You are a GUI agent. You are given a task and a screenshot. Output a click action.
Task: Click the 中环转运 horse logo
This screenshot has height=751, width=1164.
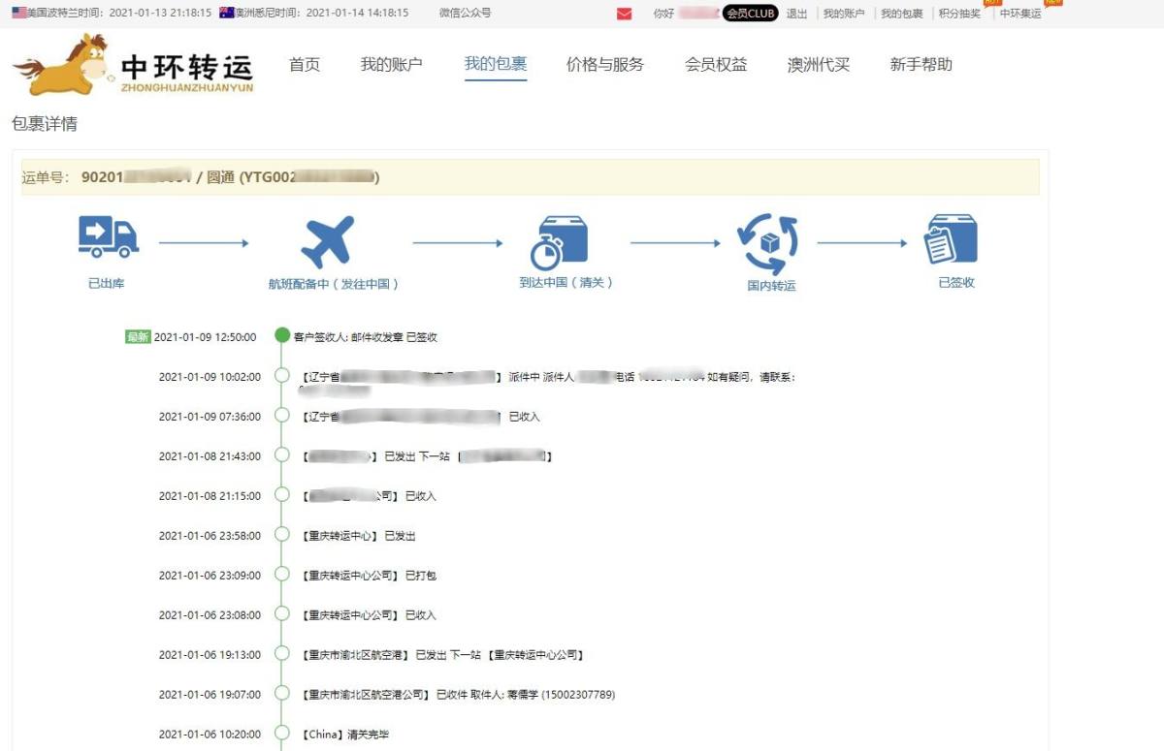click(133, 65)
